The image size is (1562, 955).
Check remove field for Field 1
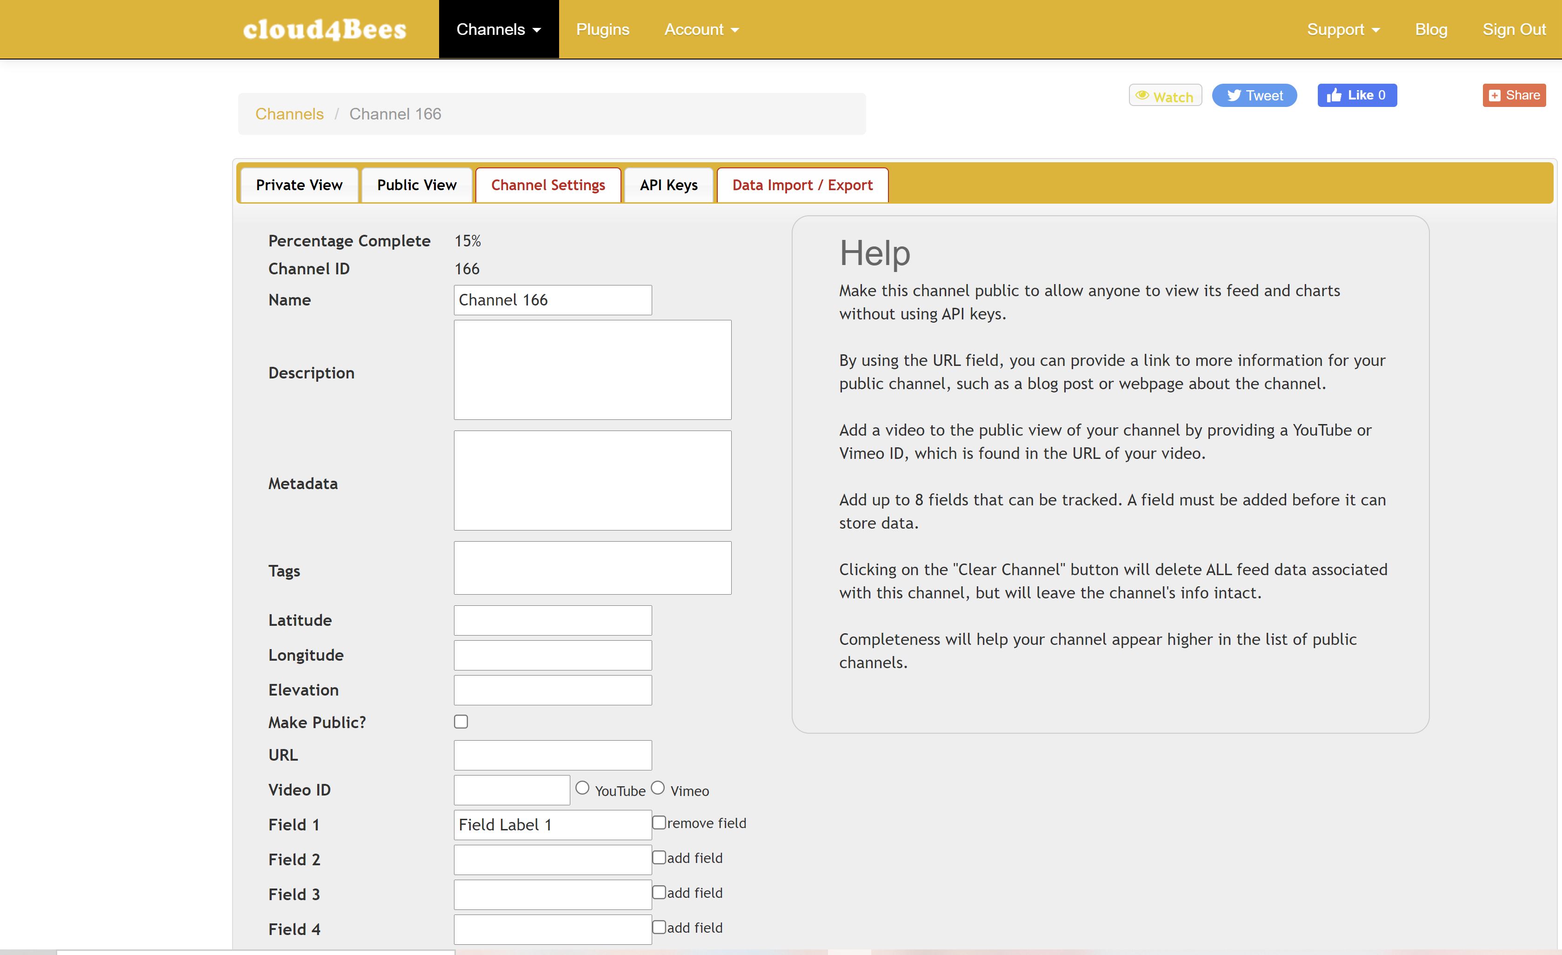tap(660, 823)
